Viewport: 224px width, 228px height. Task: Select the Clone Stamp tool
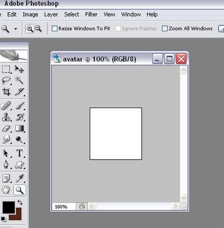(x=6, y=117)
